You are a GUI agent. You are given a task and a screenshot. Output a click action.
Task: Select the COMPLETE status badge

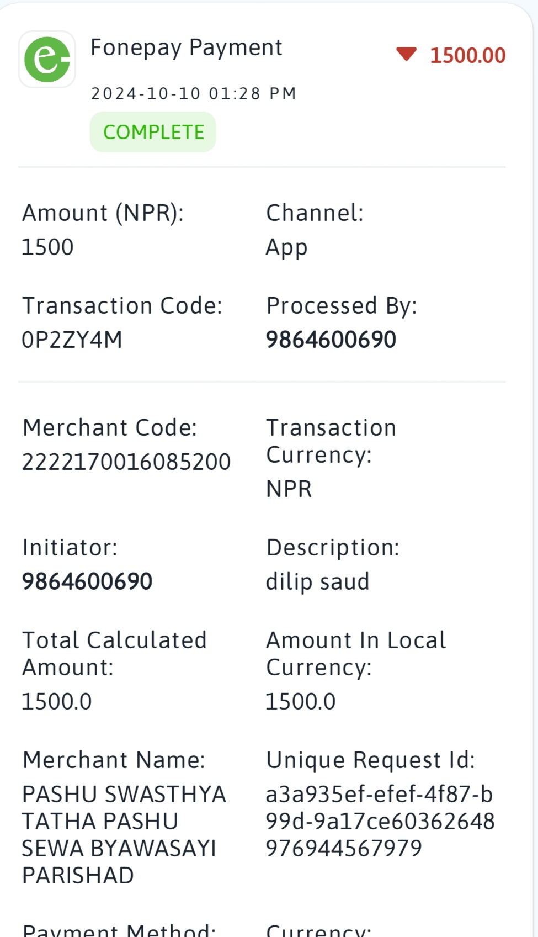tap(153, 132)
